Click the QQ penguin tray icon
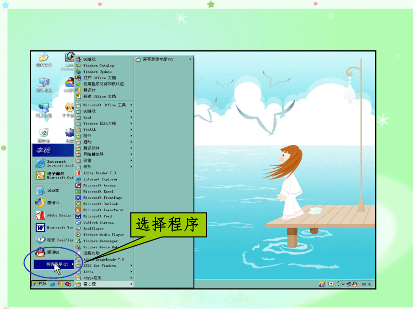Screen dimensions: 413x309 [x=355, y=284]
